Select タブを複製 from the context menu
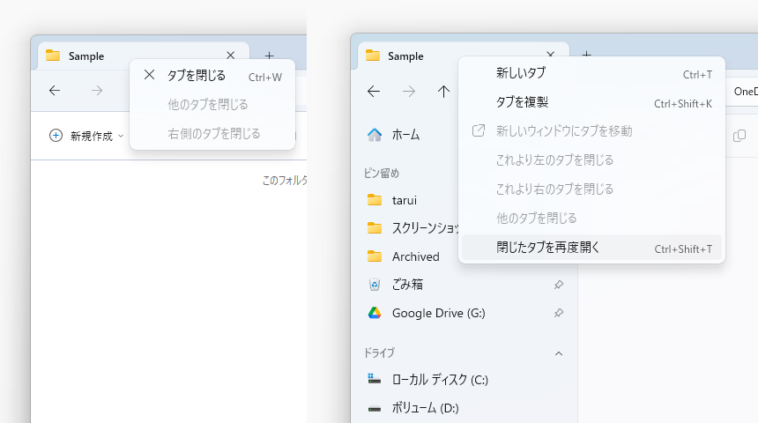 pyautogui.click(x=591, y=102)
